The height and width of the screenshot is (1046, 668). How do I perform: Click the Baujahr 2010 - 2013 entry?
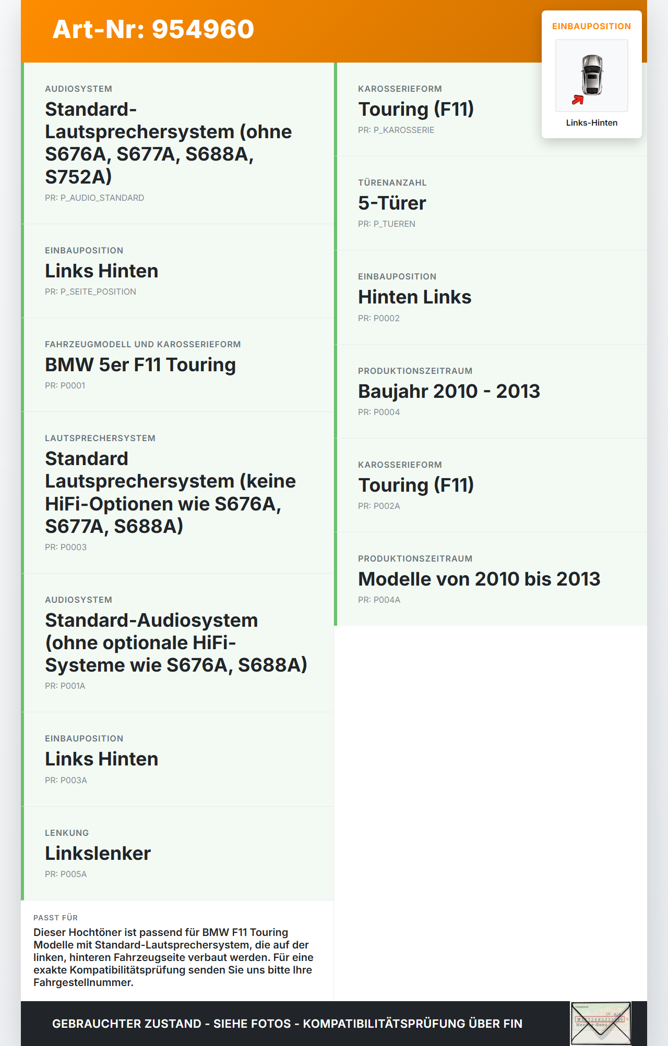pos(449,391)
